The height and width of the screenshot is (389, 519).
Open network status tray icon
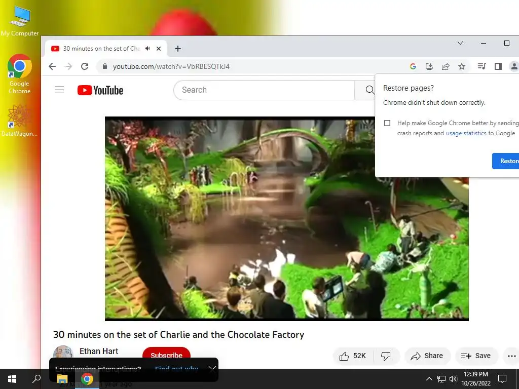(441, 379)
